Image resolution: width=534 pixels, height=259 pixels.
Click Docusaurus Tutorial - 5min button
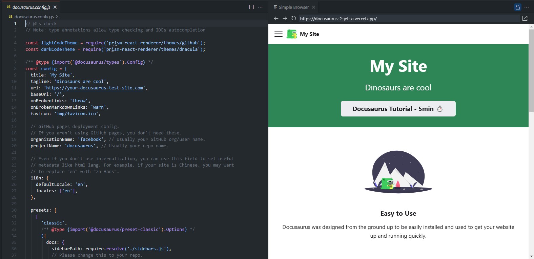398,109
